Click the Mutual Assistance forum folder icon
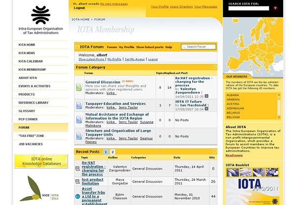The width and height of the screenshot is (297, 205). click(79, 120)
